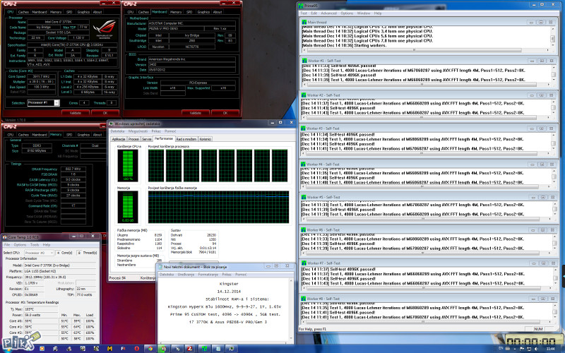Click the yellow M taskbar icon
The image size is (565, 353).
click(x=109, y=349)
